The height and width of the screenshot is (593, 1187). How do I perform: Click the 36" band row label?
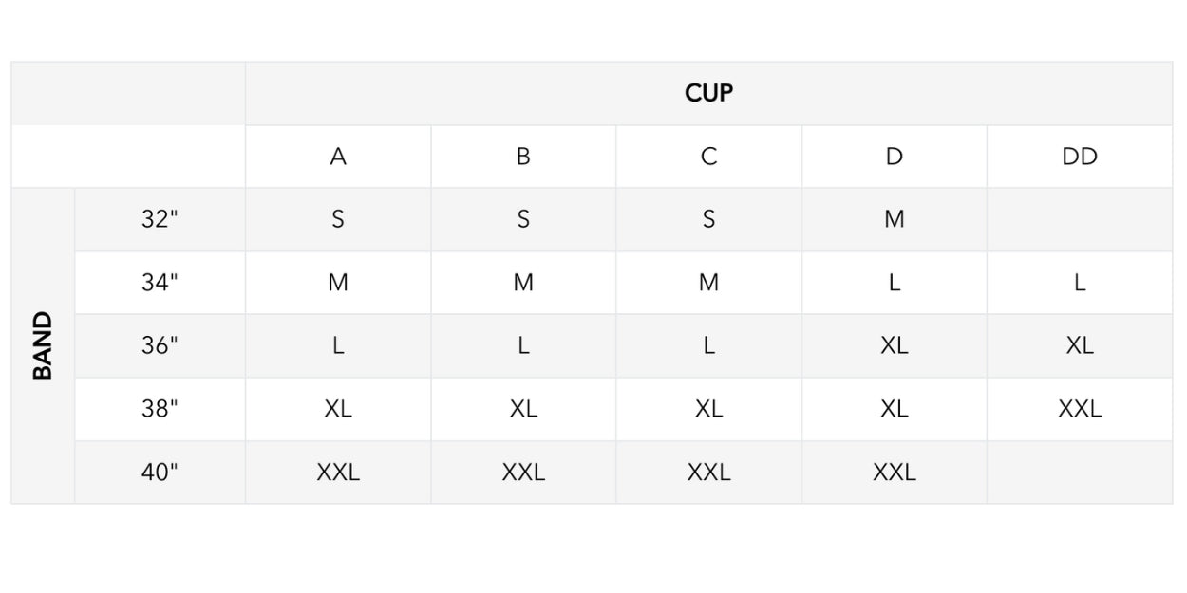160,345
